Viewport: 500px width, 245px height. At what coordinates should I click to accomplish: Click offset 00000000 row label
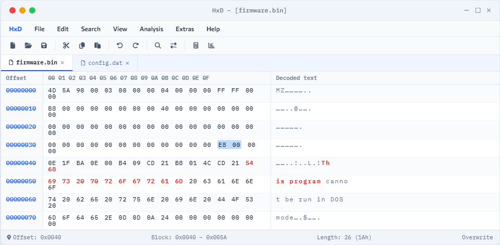click(x=21, y=90)
